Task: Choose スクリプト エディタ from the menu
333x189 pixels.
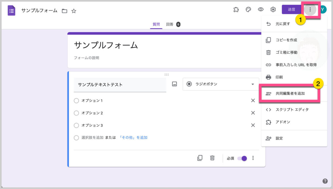Action: point(294,110)
